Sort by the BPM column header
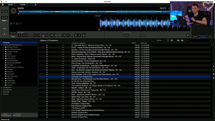 click(134, 43)
